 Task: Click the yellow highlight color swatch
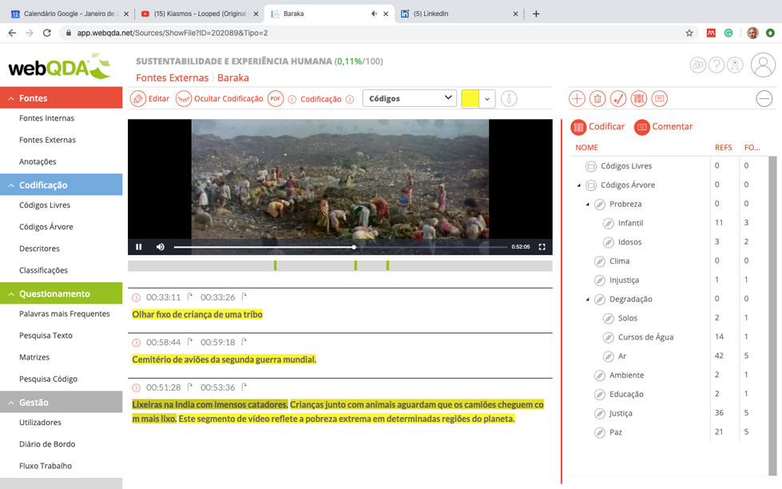[x=470, y=98]
